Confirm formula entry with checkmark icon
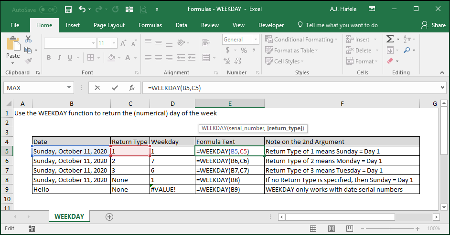Screen dimensions: 450x235 coord(115,88)
